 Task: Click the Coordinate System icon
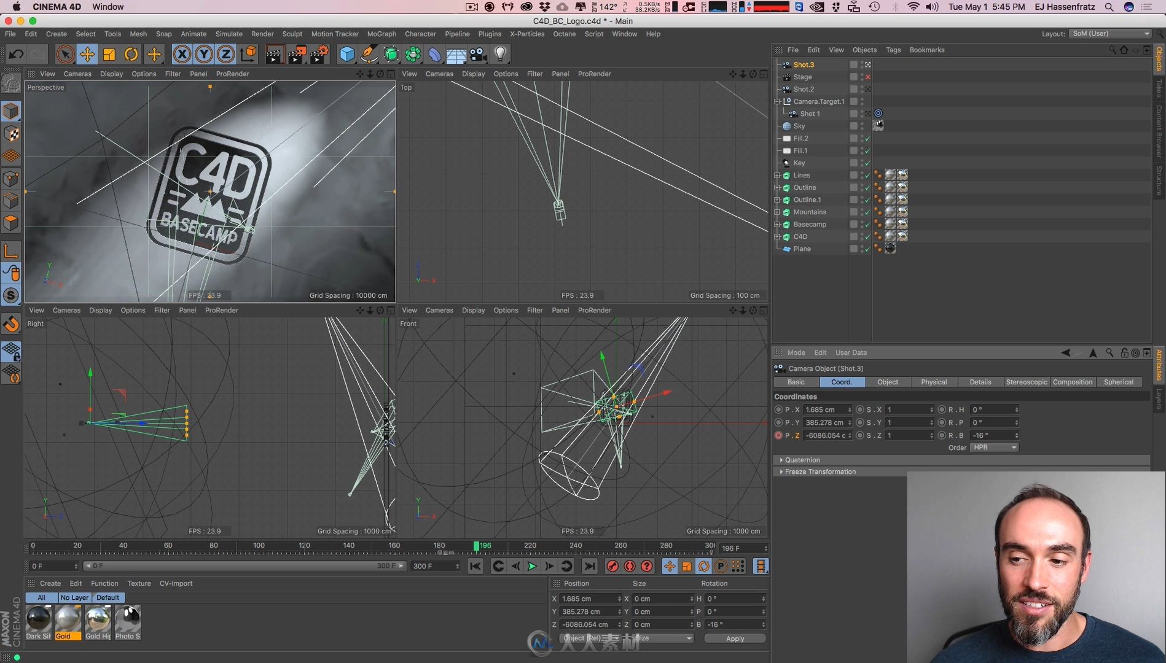coord(248,54)
